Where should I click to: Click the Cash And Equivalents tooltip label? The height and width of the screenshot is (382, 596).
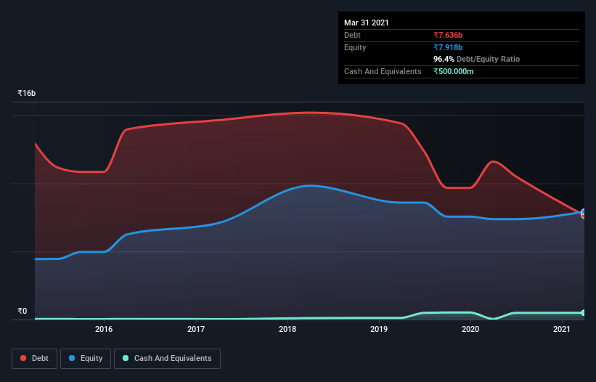click(x=383, y=71)
